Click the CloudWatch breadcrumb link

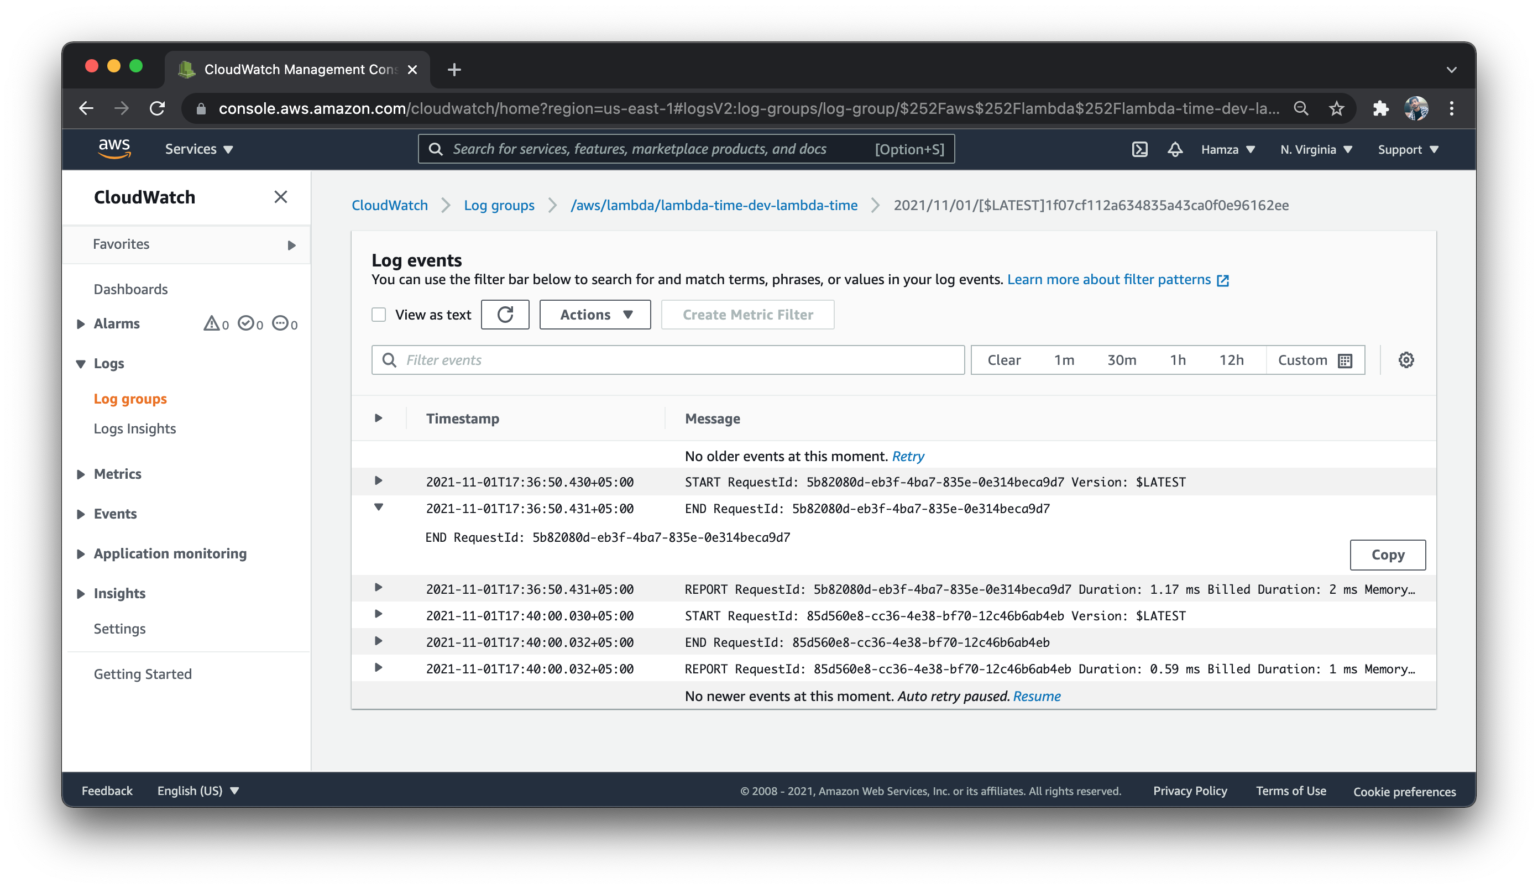click(389, 205)
